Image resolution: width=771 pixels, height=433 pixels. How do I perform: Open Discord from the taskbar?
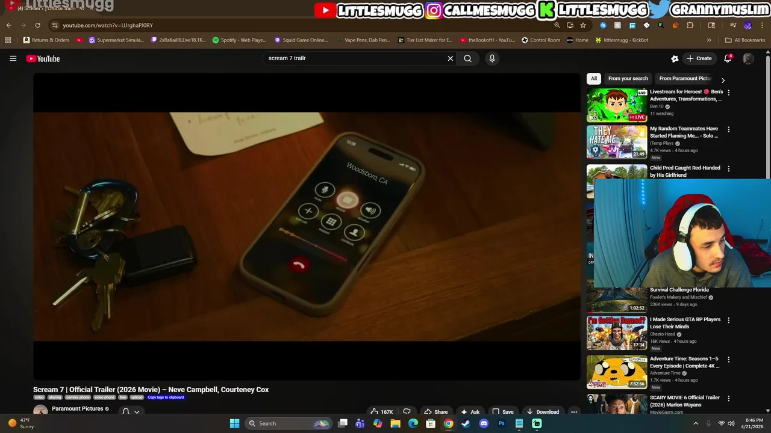coord(483,423)
